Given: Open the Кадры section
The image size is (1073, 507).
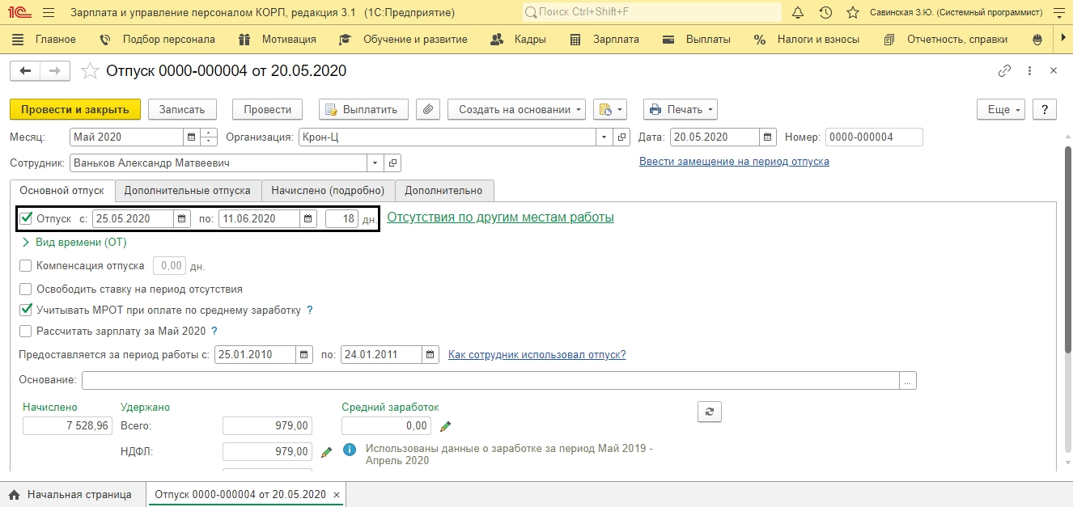Looking at the screenshot, I should 519,40.
